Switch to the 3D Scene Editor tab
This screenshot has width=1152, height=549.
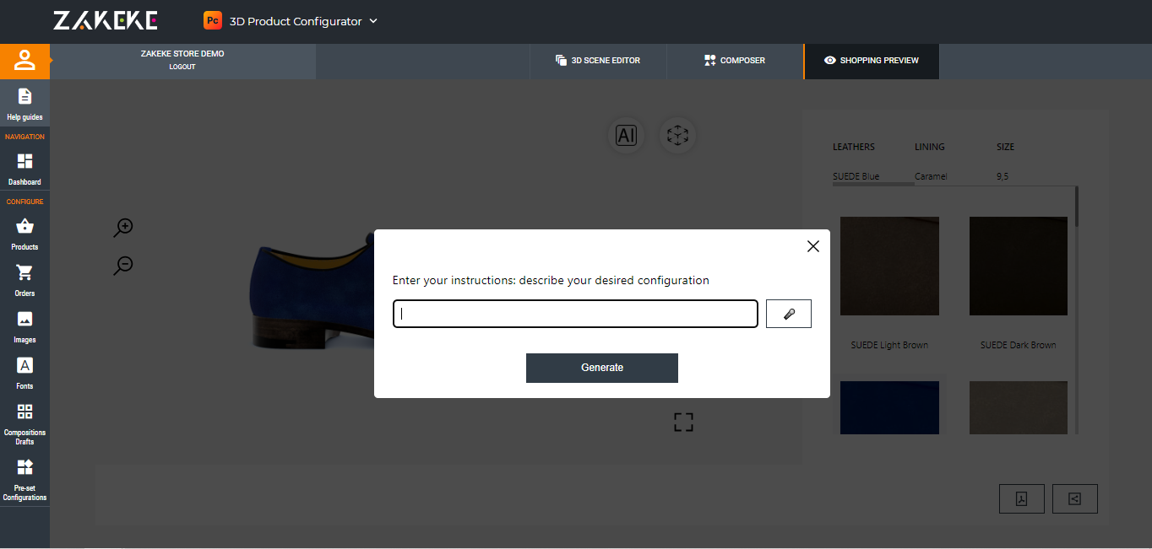(x=598, y=61)
